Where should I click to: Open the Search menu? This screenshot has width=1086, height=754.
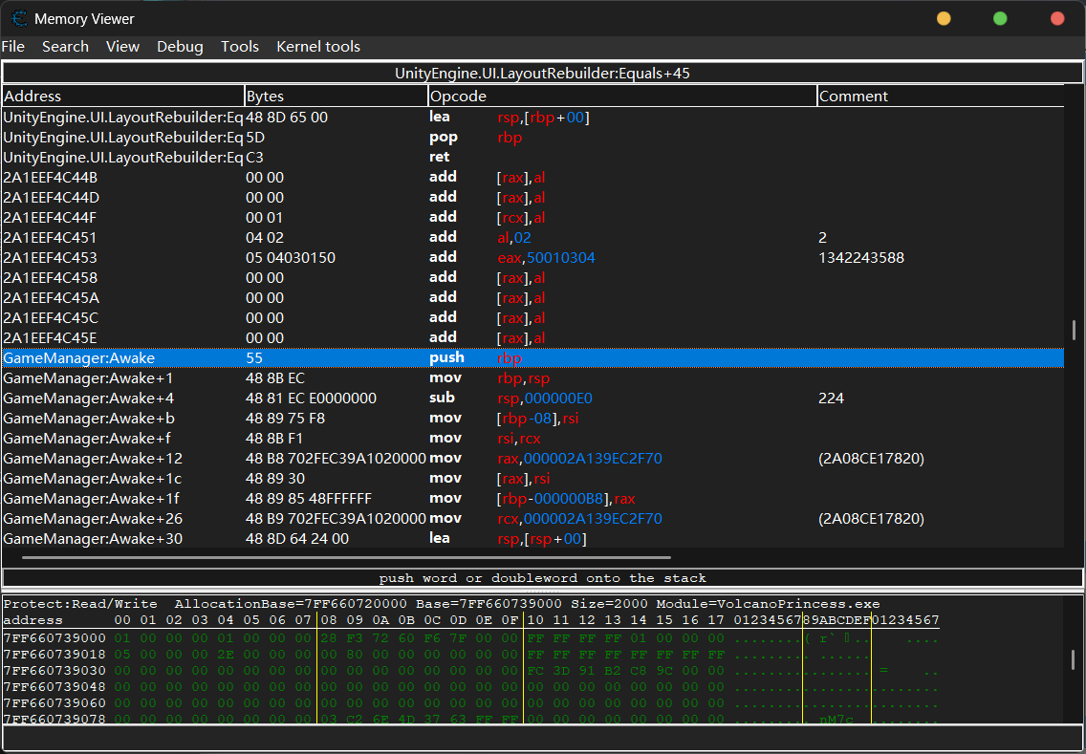pos(65,47)
